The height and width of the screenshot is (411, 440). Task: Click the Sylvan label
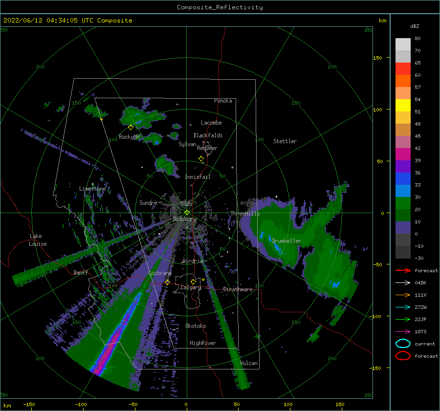point(187,144)
